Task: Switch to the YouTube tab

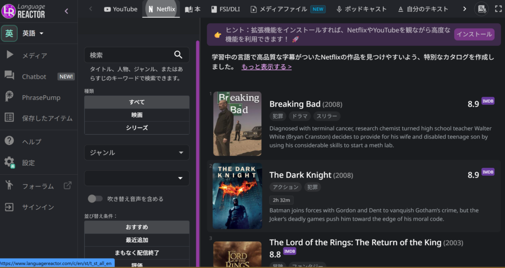Action: 120,9
